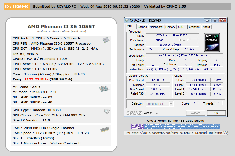Click the red 1123.77 MHz frequency text
235x156 pixels.
36,79
